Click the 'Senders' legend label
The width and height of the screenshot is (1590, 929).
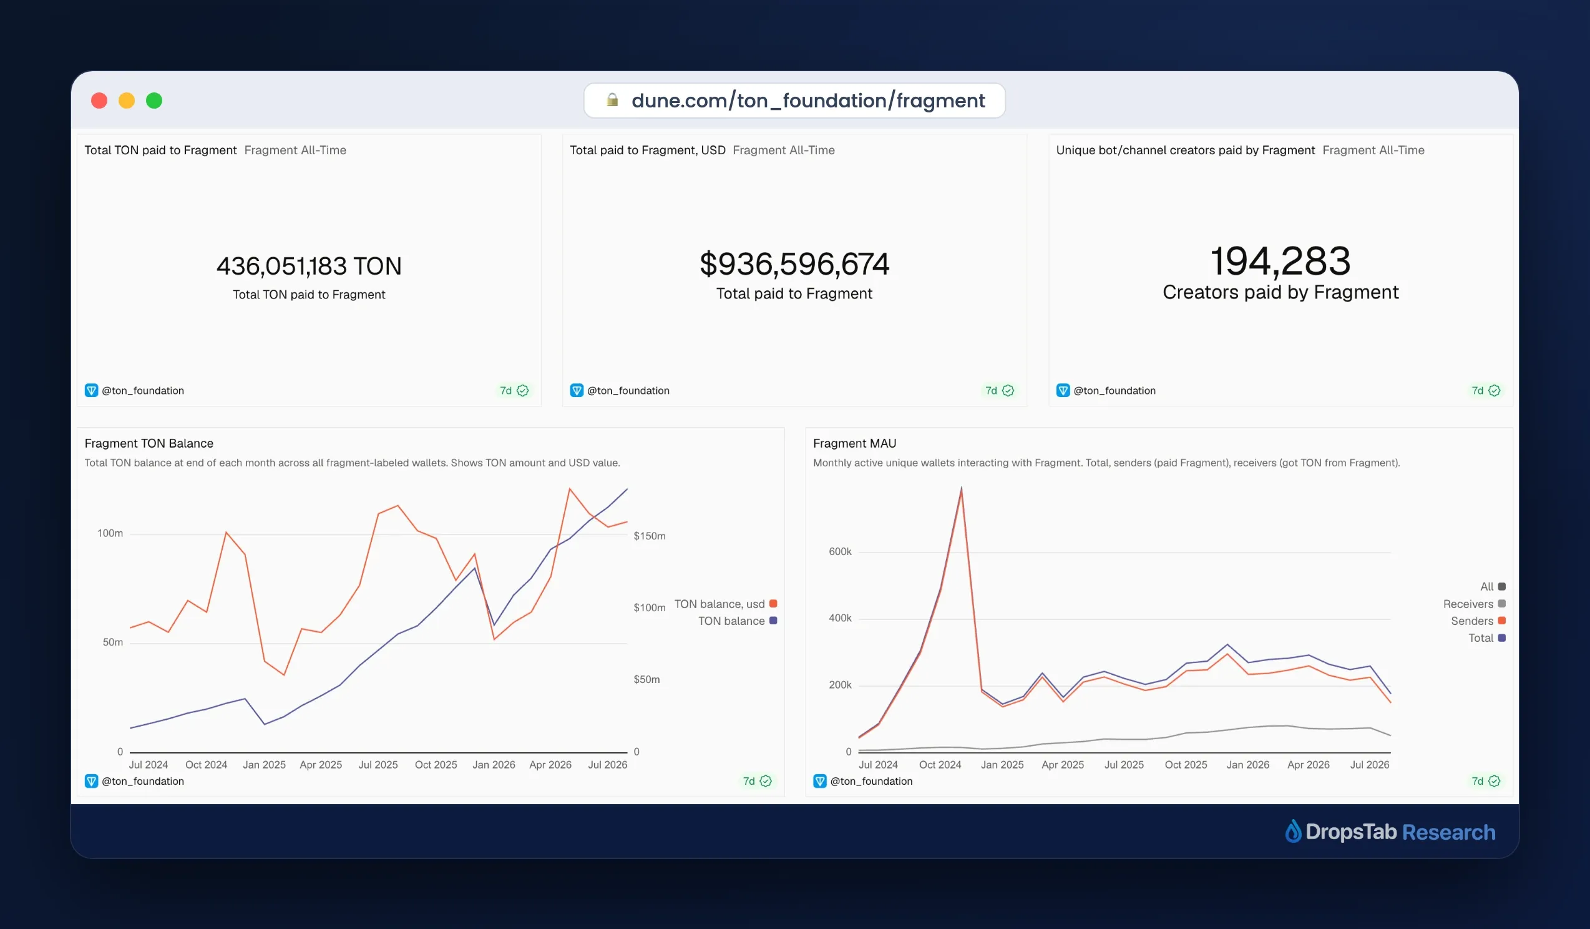pyautogui.click(x=1472, y=621)
